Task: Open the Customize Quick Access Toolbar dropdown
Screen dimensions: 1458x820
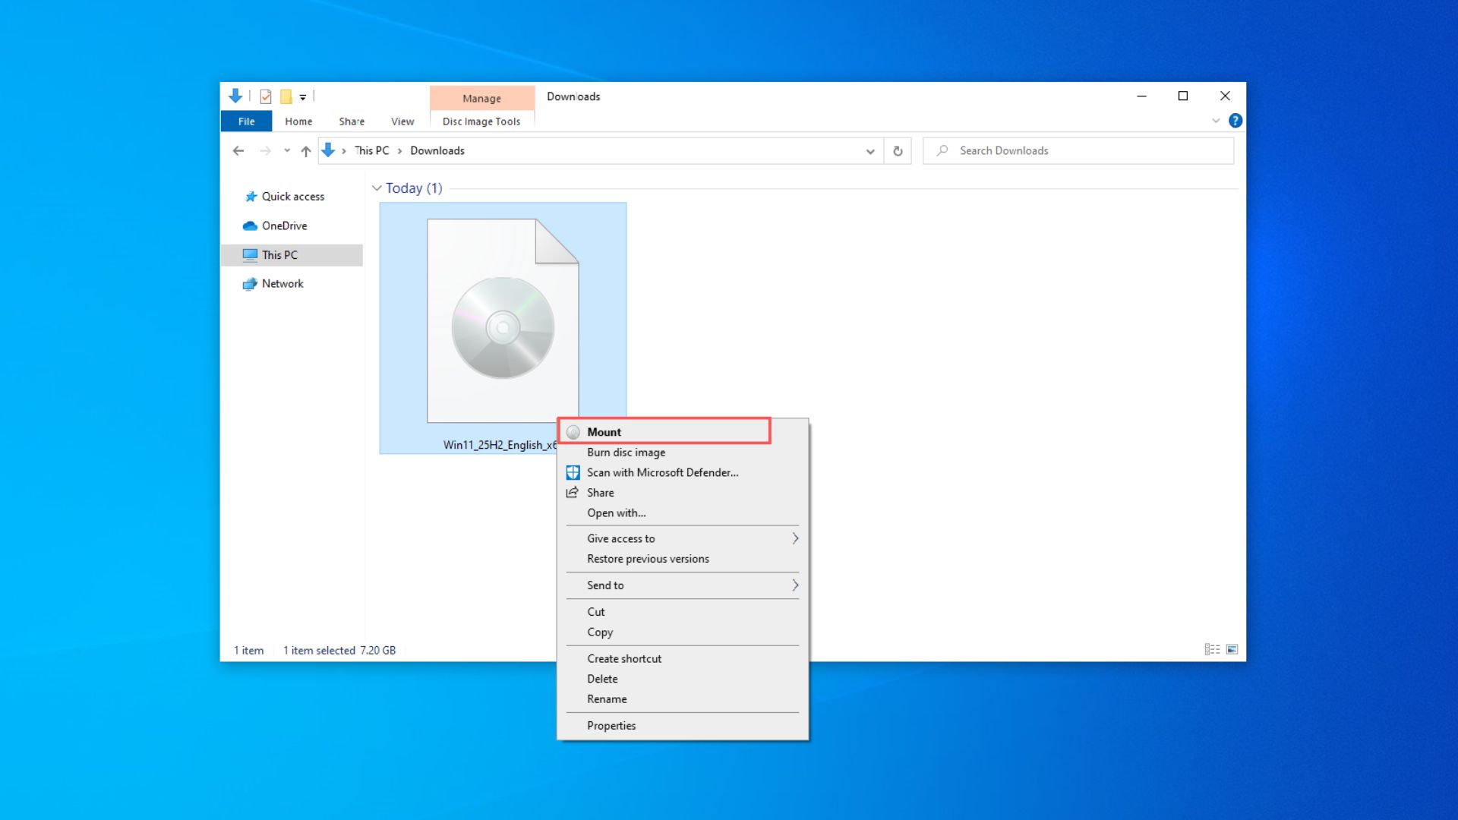Action: tap(301, 96)
